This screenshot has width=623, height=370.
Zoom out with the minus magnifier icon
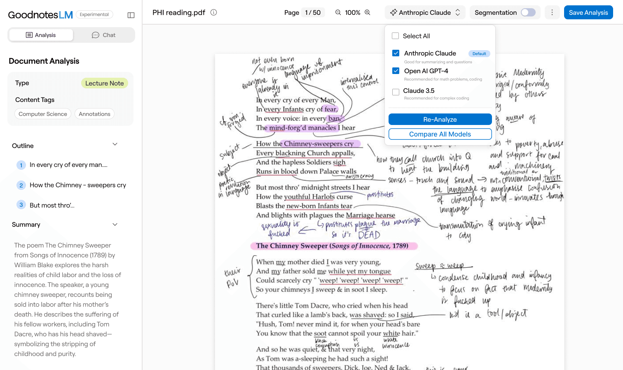[x=338, y=12]
